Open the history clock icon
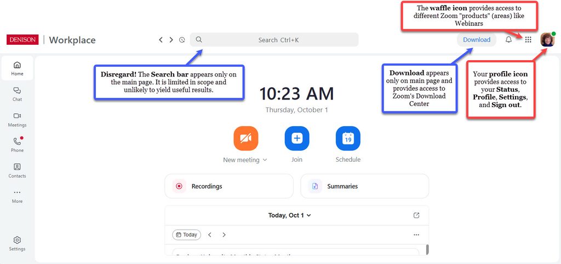The width and height of the screenshot is (561, 264). (182, 40)
